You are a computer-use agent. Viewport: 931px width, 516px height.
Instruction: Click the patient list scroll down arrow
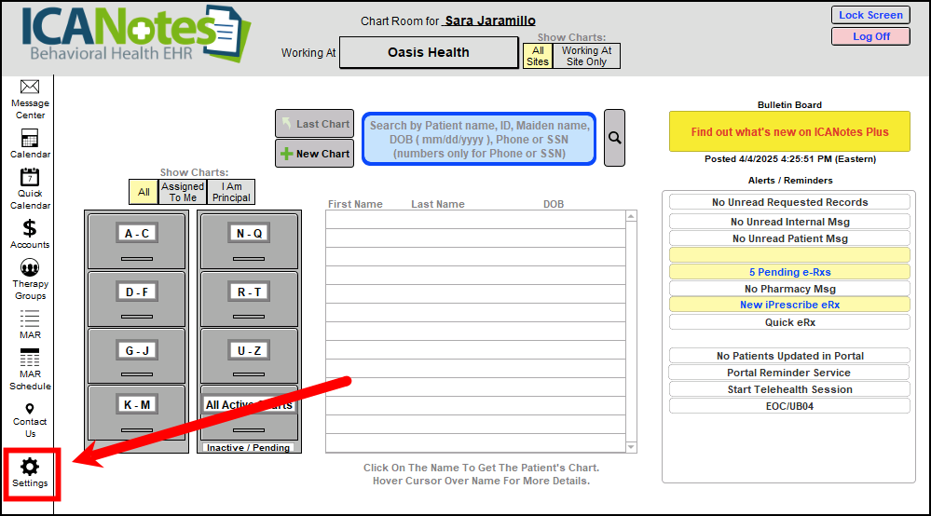(631, 447)
